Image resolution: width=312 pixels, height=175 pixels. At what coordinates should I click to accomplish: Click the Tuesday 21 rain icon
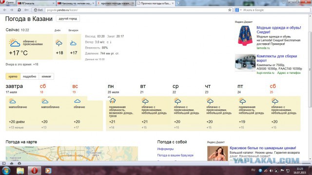(x=145, y=101)
